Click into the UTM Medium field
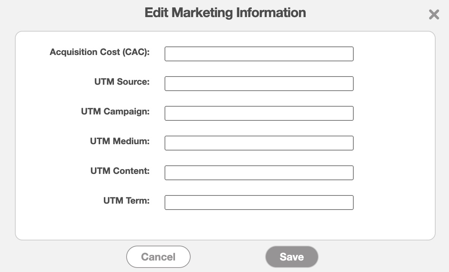 259,143
